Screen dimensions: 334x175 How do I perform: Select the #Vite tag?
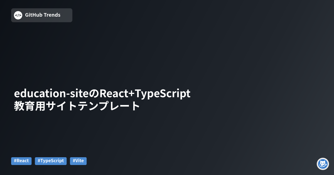click(78, 161)
